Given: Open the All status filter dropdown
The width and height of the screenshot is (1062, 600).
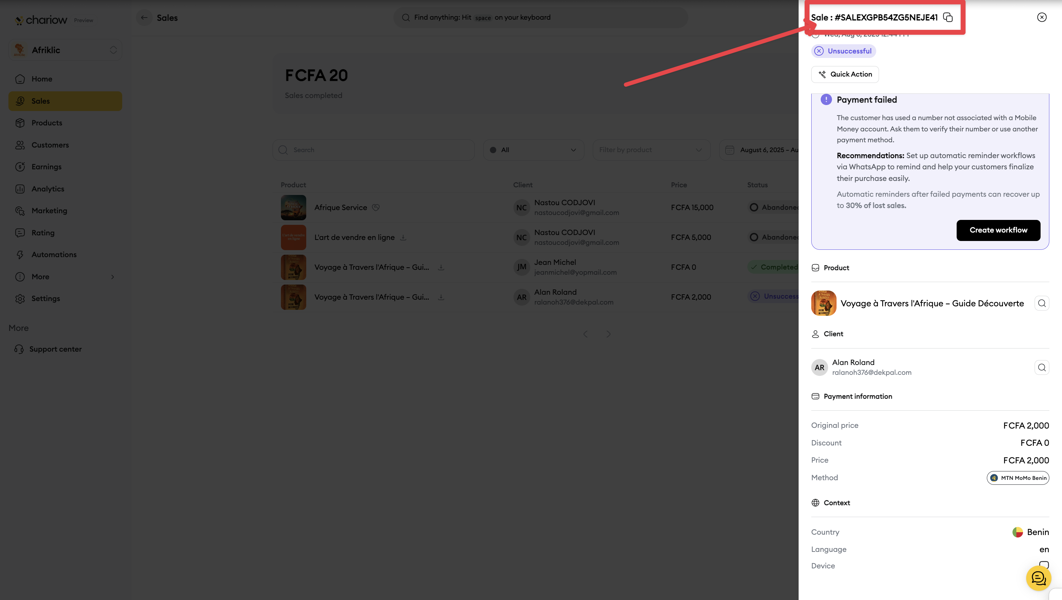Looking at the screenshot, I should click(533, 150).
